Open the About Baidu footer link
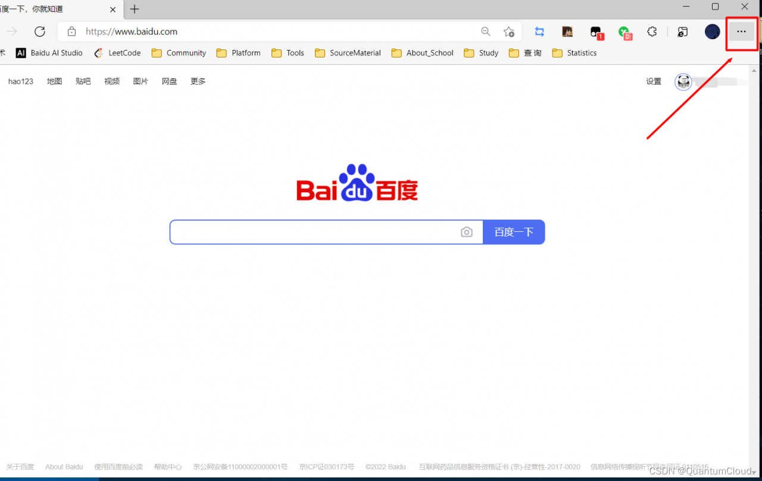 (x=64, y=467)
